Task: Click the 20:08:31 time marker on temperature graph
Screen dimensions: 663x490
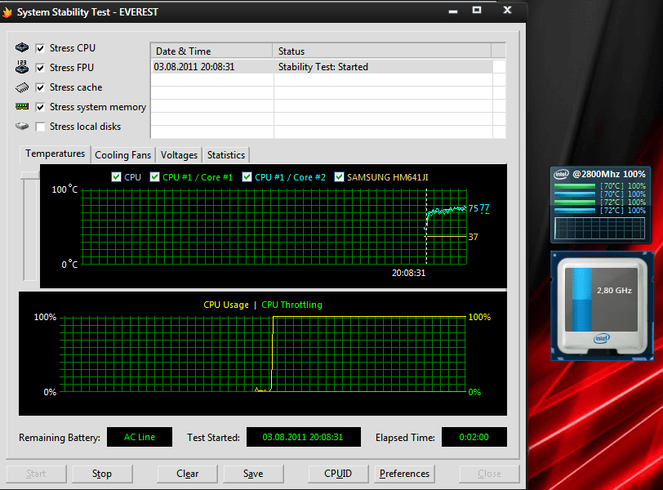Action: [408, 273]
